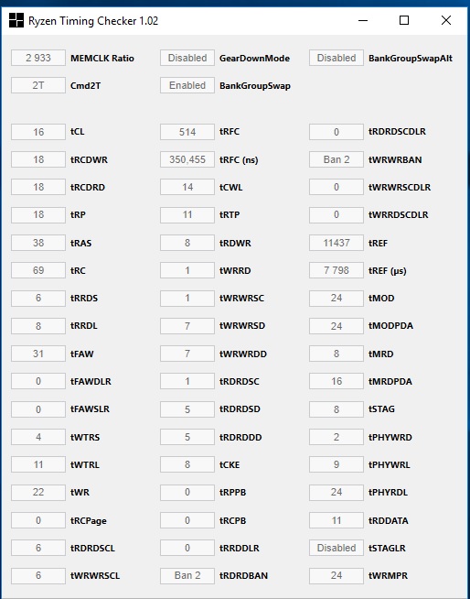Click the BankGroupSwap Enabled field
Viewport: 470px width, 599px height.
[x=187, y=85]
